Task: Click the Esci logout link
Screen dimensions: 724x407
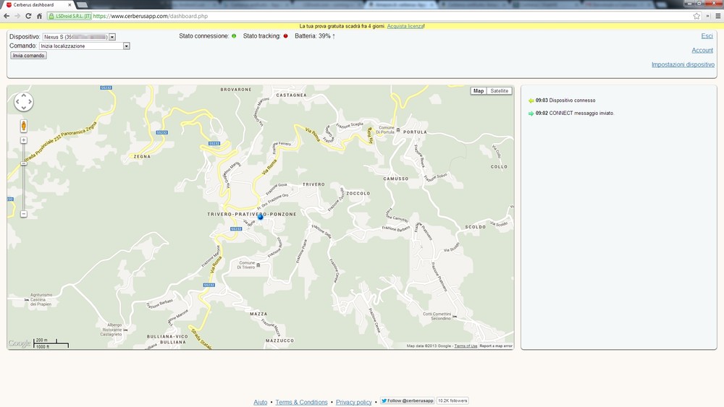Action: pyautogui.click(x=707, y=36)
